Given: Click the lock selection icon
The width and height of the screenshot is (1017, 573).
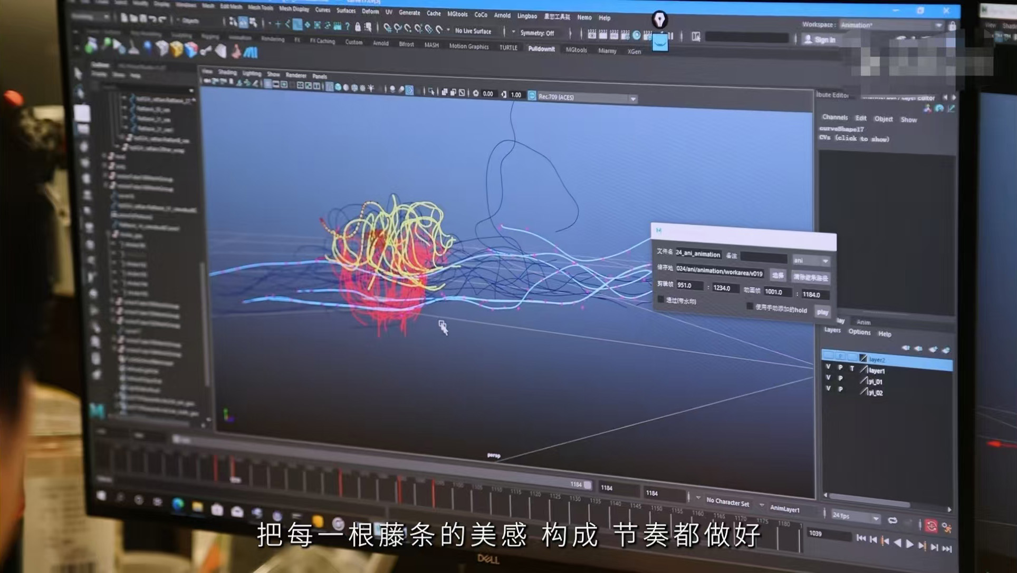Looking at the screenshot, I should (358, 26).
